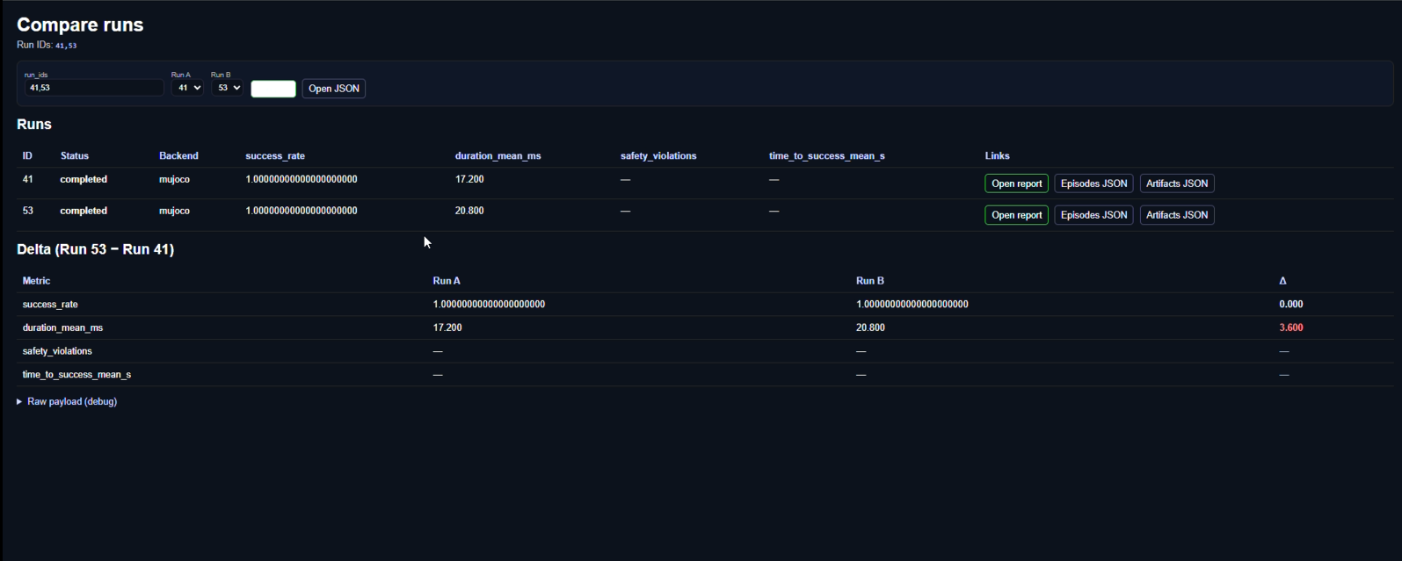Click the Metric column header
Image resolution: width=1402 pixels, height=561 pixels.
pos(36,281)
